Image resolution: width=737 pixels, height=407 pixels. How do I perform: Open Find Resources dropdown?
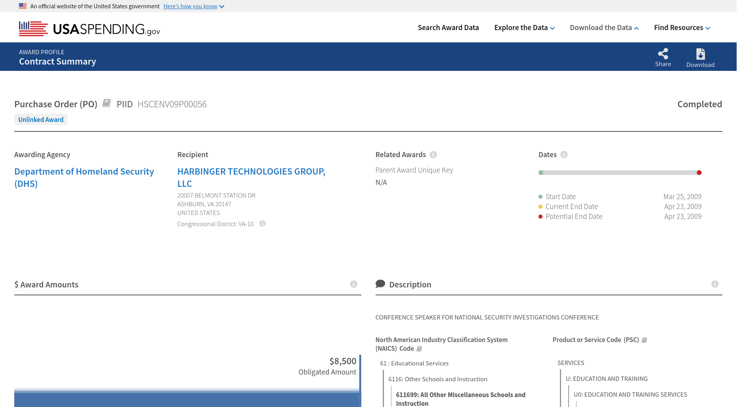682,28
